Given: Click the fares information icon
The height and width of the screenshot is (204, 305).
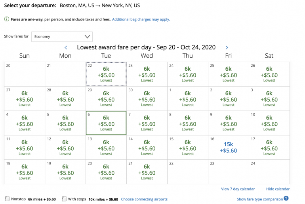Looking at the screenshot, I should [x=7, y=19].
